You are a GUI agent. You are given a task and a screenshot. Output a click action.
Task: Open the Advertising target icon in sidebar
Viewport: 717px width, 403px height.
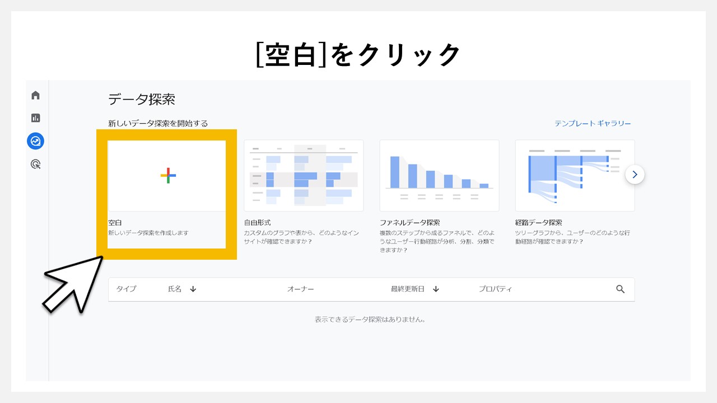click(35, 164)
